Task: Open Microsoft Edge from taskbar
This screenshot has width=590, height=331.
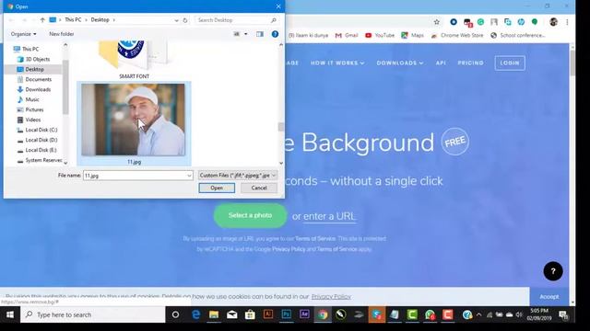Action: click(195, 314)
